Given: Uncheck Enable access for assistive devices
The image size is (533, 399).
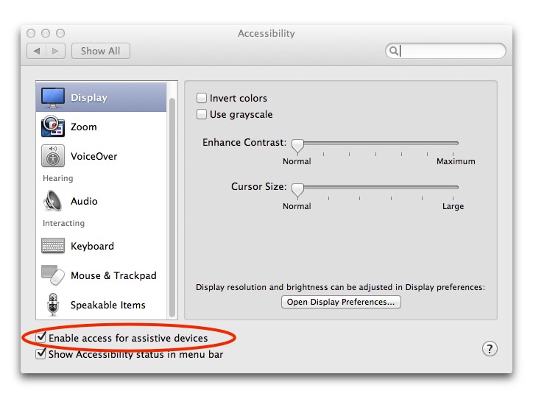Looking at the screenshot, I should pyautogui.click(x=40, y=337).
